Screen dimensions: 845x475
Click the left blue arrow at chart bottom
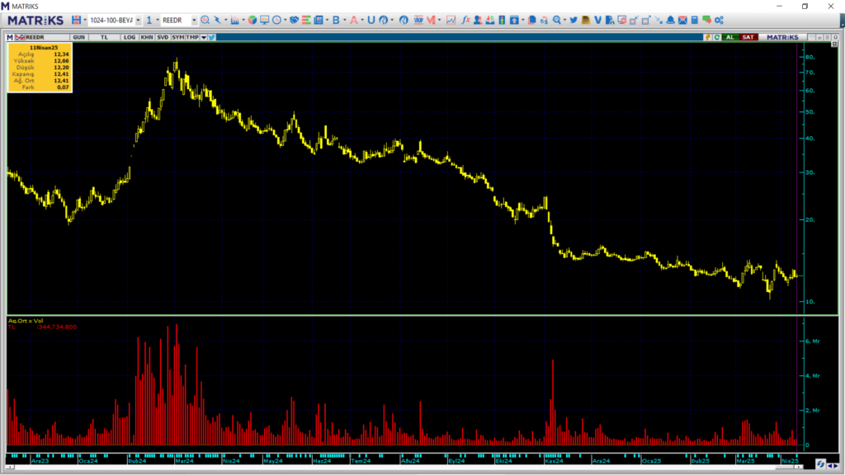point(830,466)
